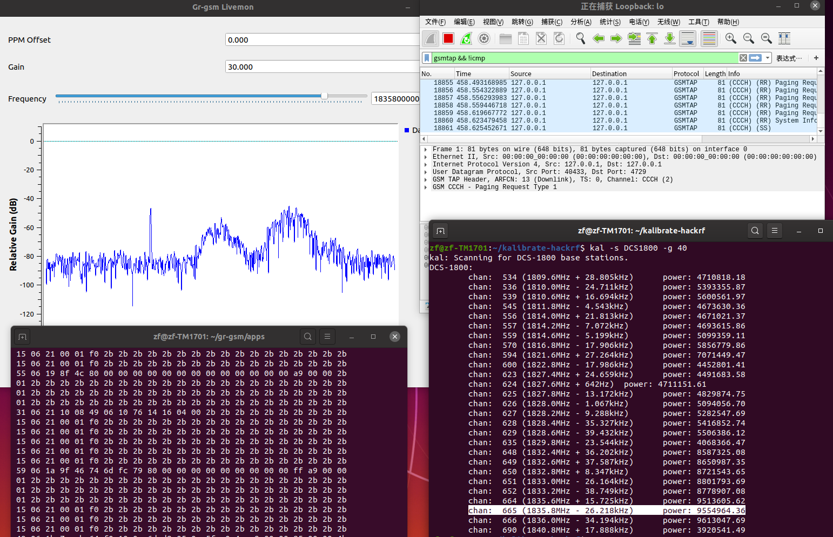Reset Wireshark text to normal size
The height and width of the screenshot is (537, 833).
pos(767,38)
